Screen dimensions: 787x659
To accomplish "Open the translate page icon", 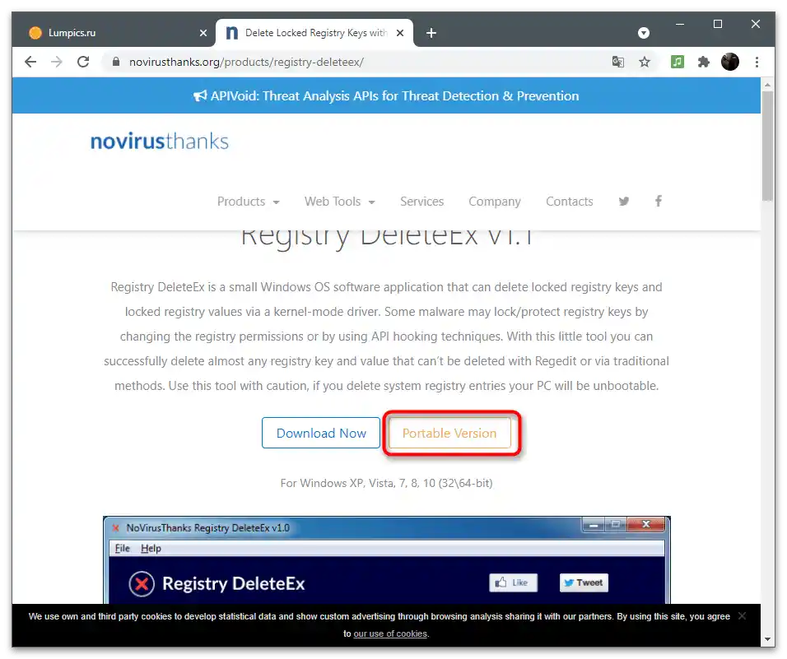I will [618, 62].
